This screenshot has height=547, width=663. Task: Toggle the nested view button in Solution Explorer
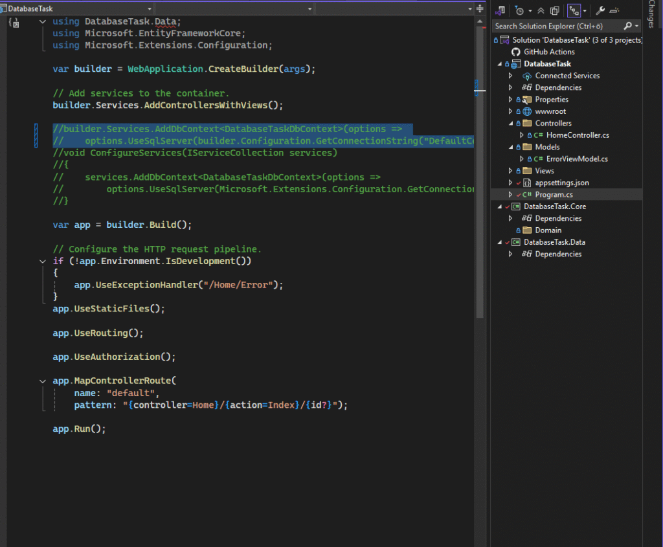pos(573,10)
